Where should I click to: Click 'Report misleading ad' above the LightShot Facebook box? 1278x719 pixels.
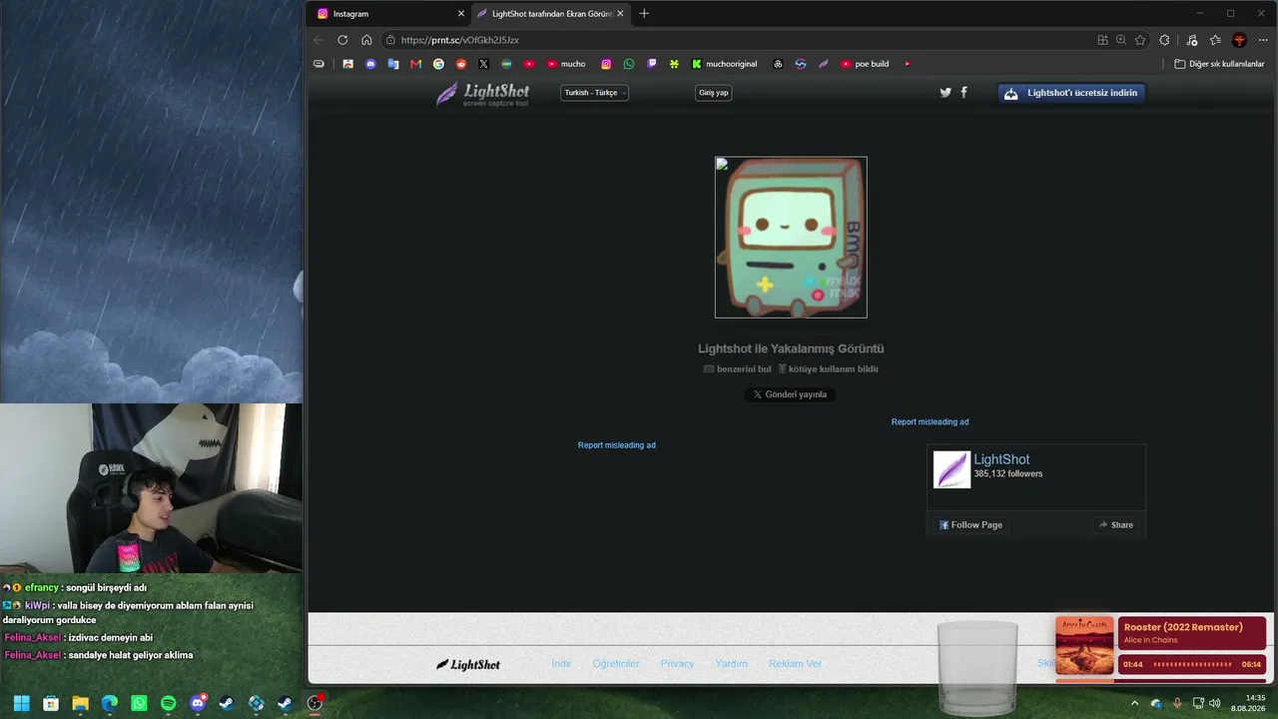(x=930, y=422)
